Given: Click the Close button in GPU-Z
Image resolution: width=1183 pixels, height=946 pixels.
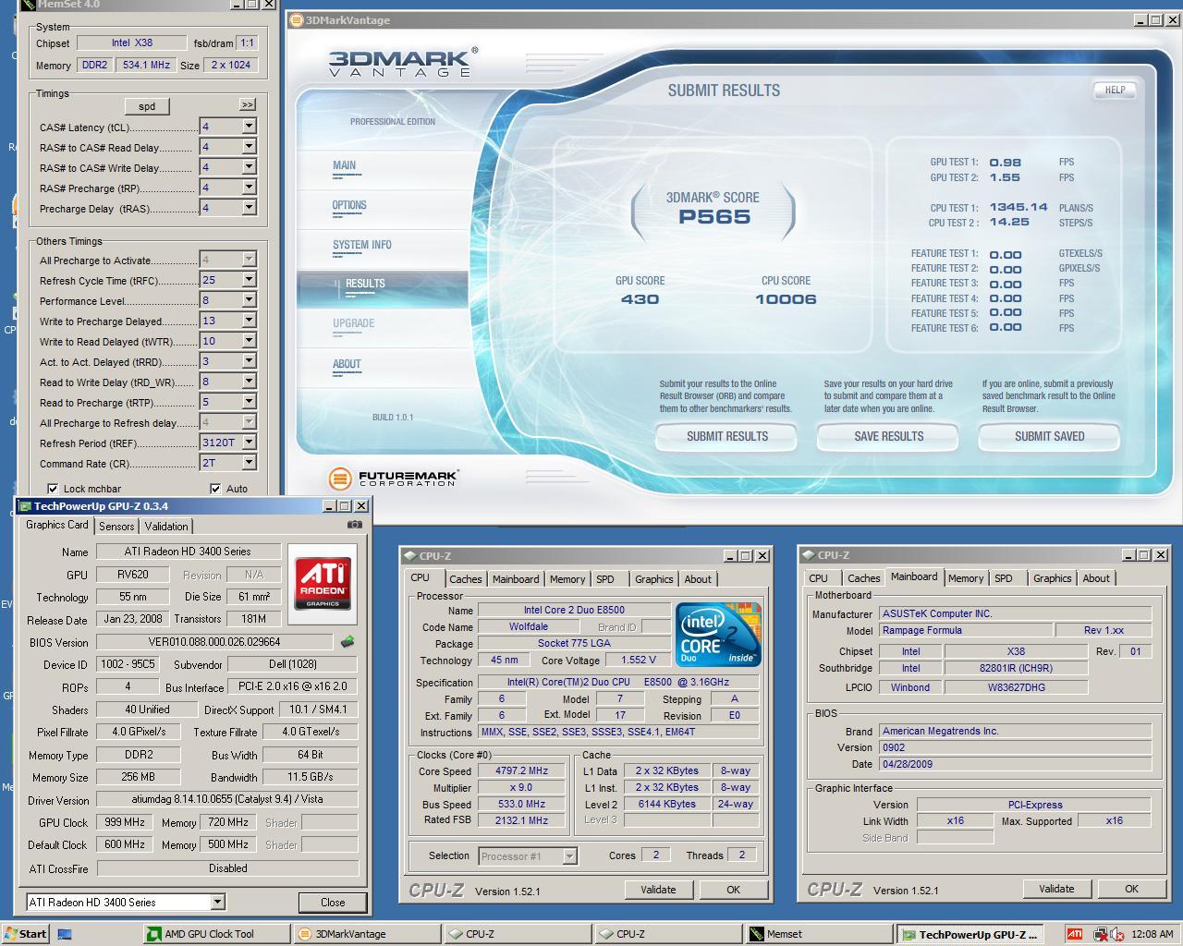Looking at the screenshot, I should pyautogui.click(x=333, y=903).
